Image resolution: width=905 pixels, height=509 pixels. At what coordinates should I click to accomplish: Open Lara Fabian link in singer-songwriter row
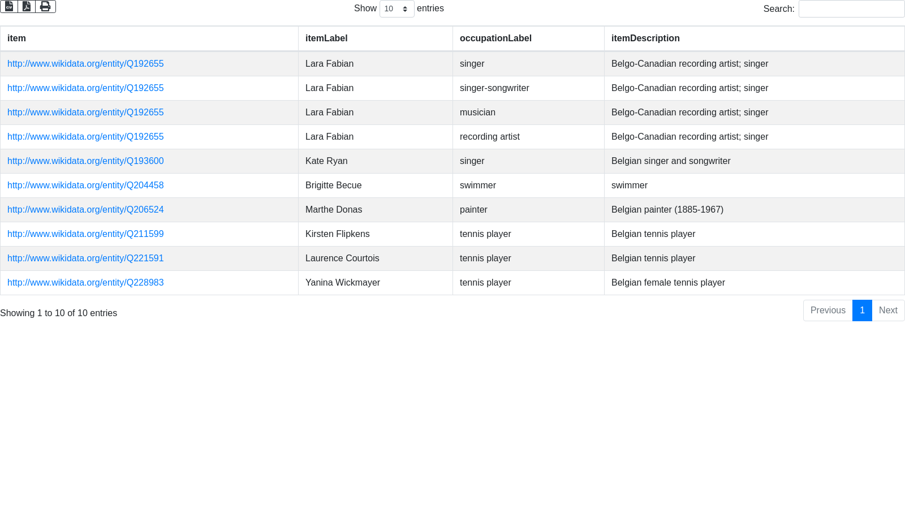[85, 88]
